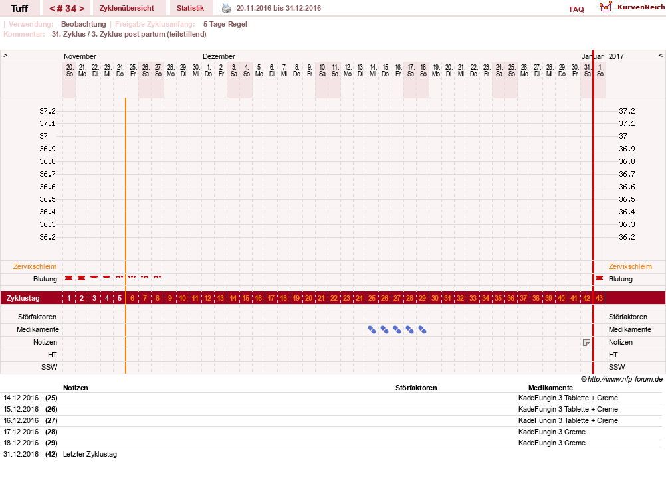Select cycle day 14 in Zyklustag row
This screenshot has width=666, height=480.
(233, 298)
